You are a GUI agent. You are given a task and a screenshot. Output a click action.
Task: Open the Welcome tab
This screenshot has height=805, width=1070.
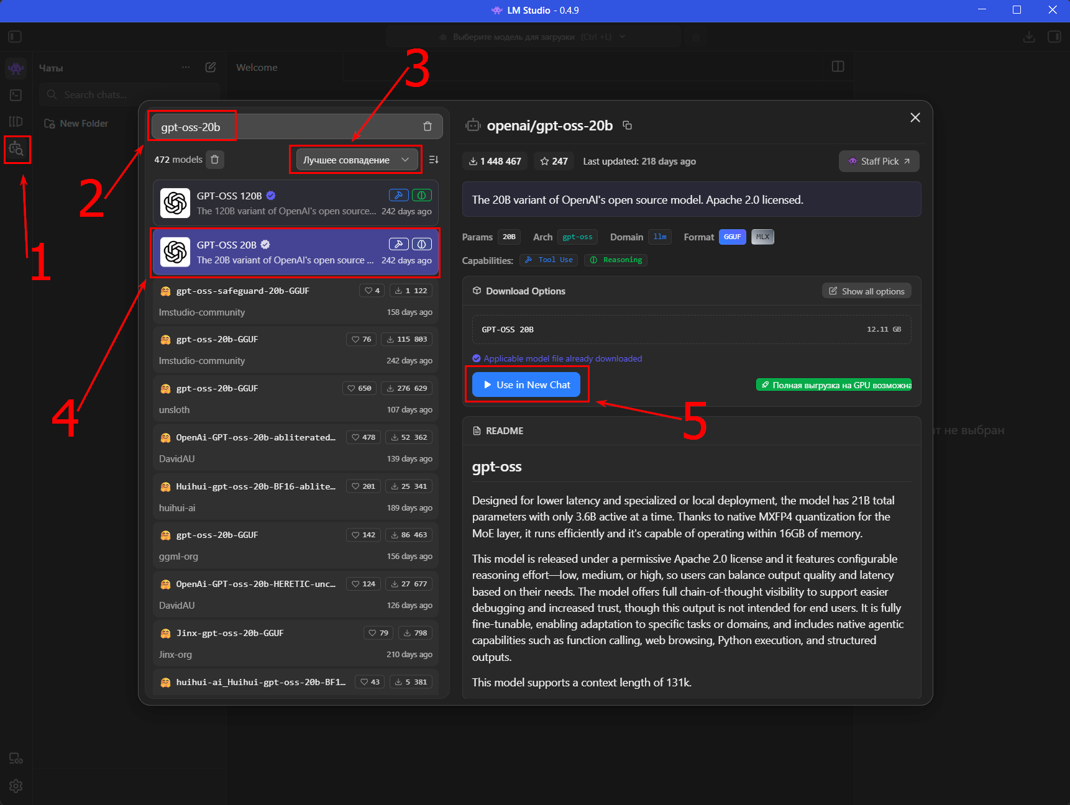point(257,67)
